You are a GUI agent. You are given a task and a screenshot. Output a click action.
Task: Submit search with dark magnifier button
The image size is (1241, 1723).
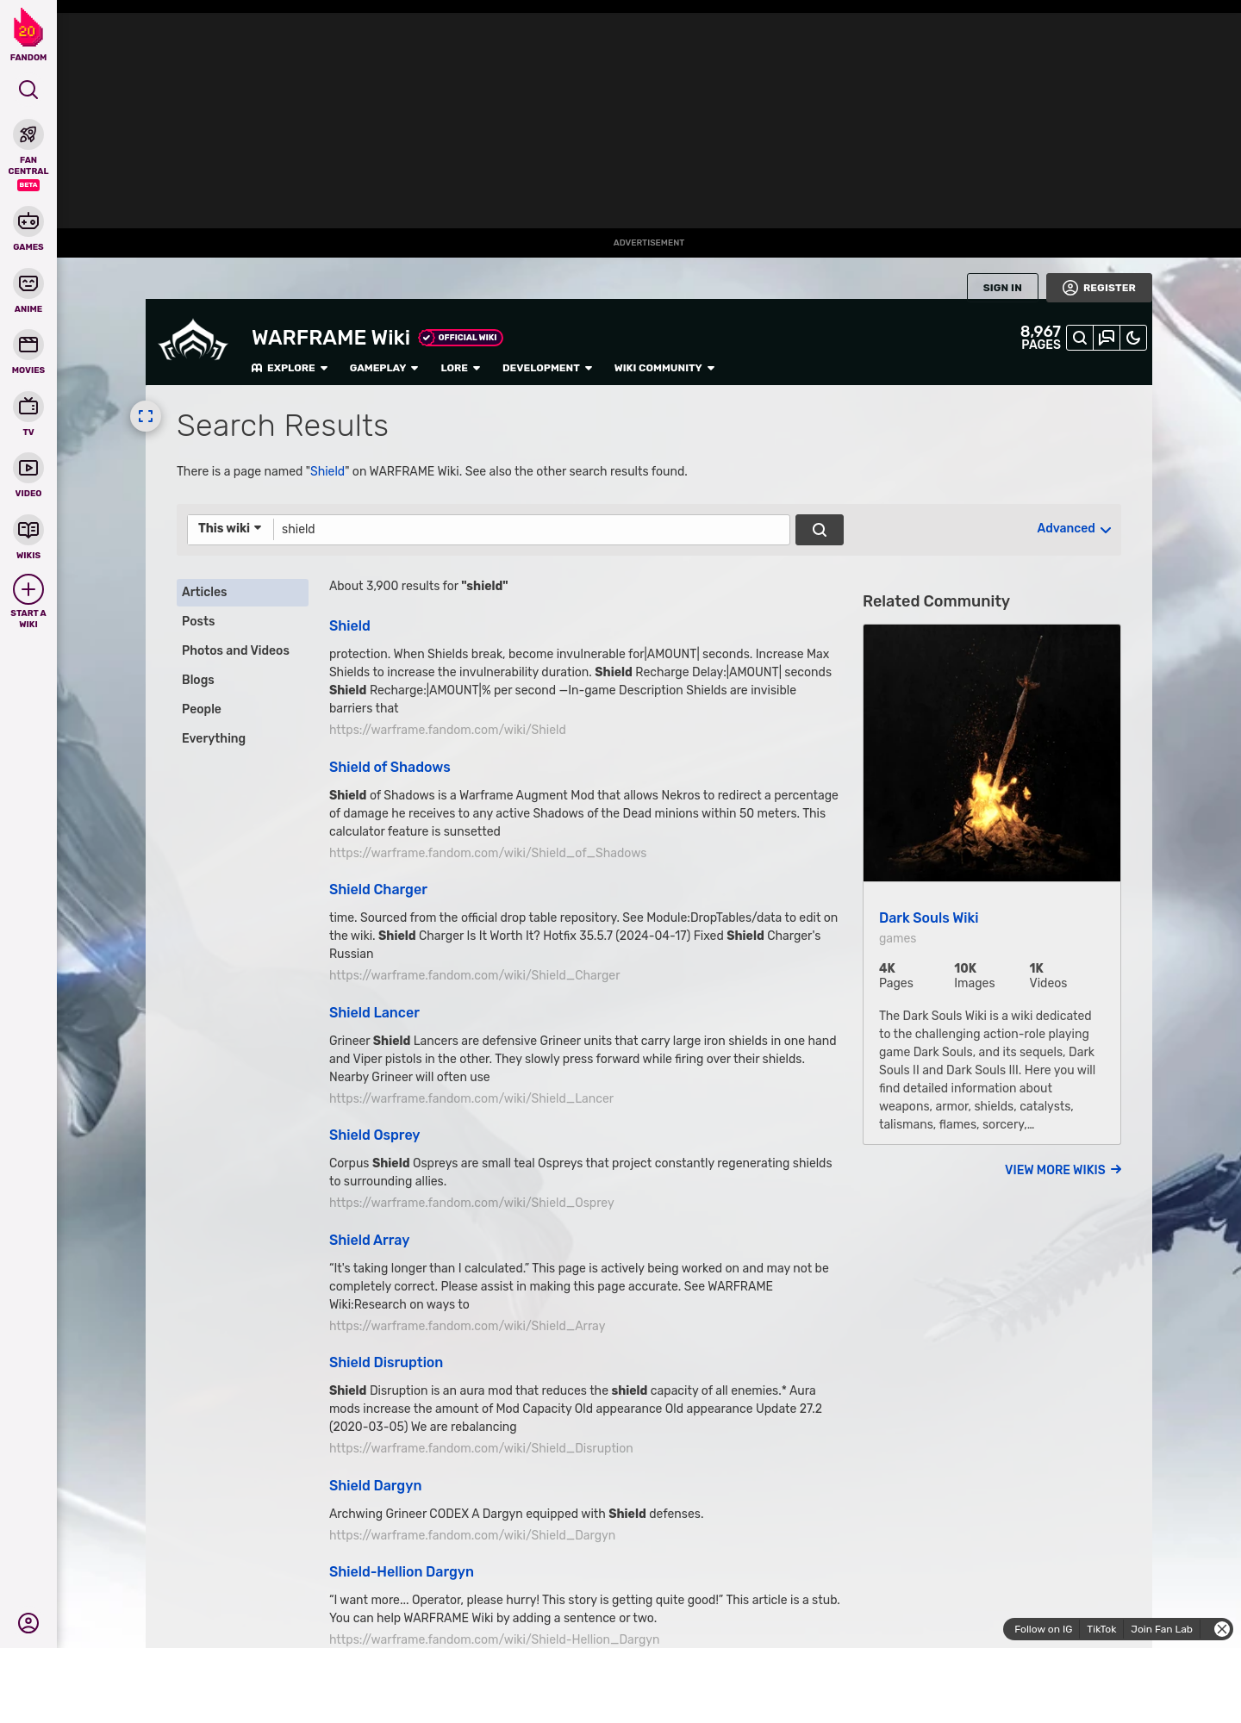[x=820, y=530]
